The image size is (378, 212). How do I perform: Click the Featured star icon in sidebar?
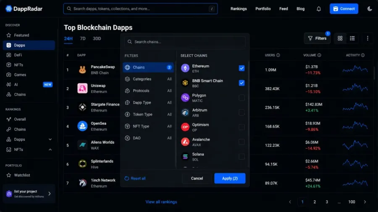coord(9,35)
